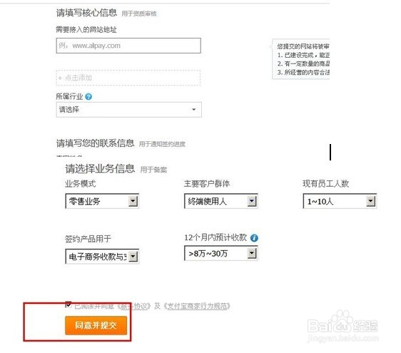The width and height of the screenshot is (401, 353).
Task: Open the 现有员工人数 dropdown showing 1~10人
Action: click(x=340, y=201)
